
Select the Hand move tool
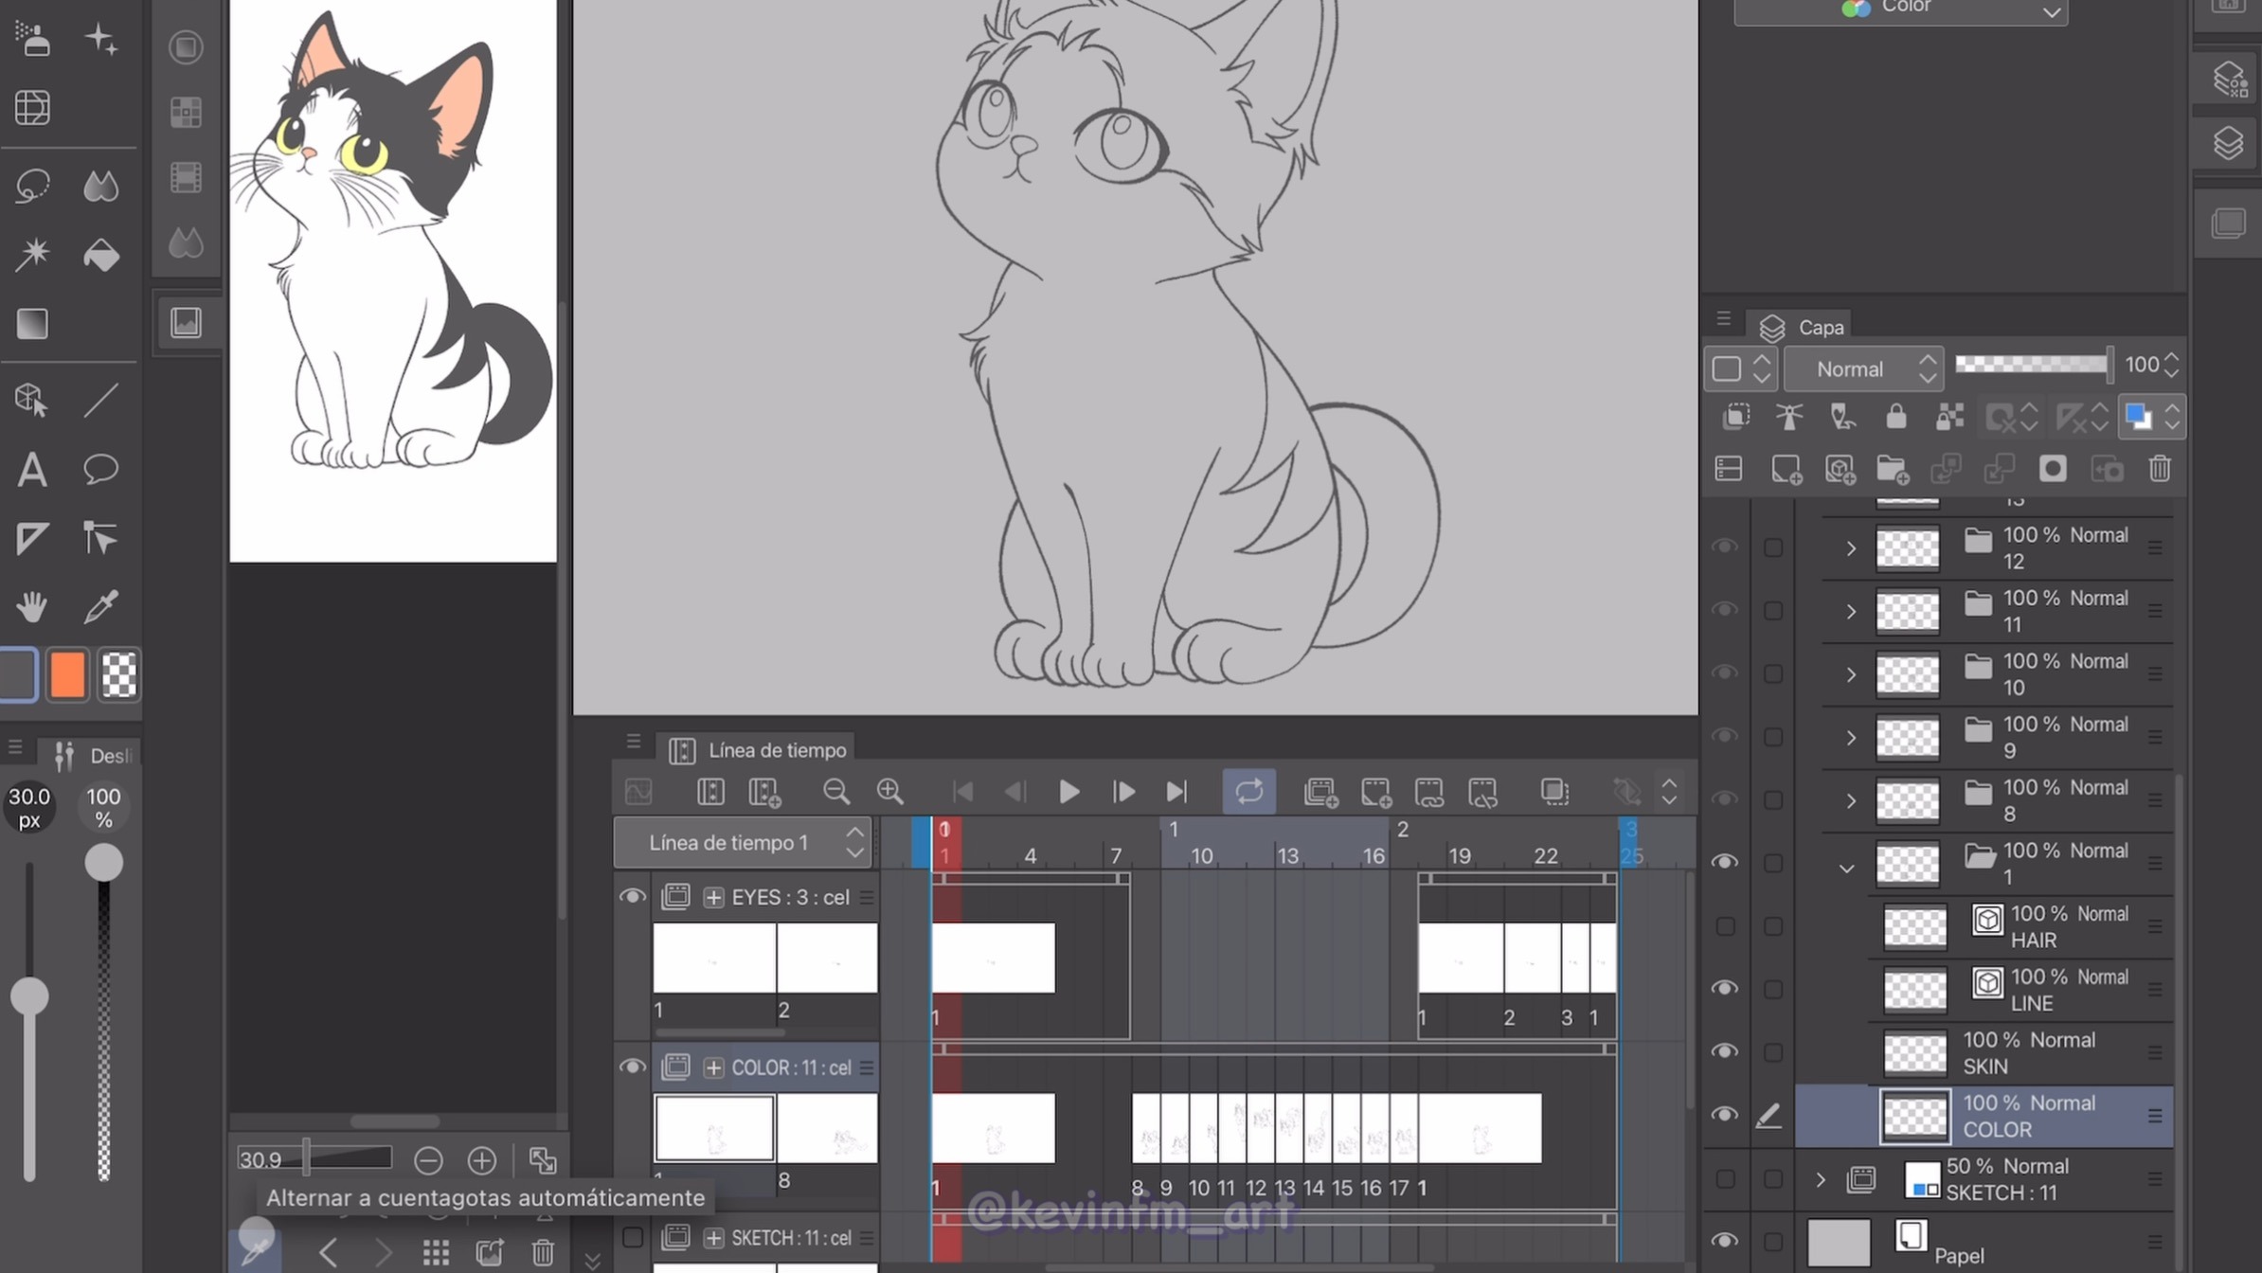32,606
